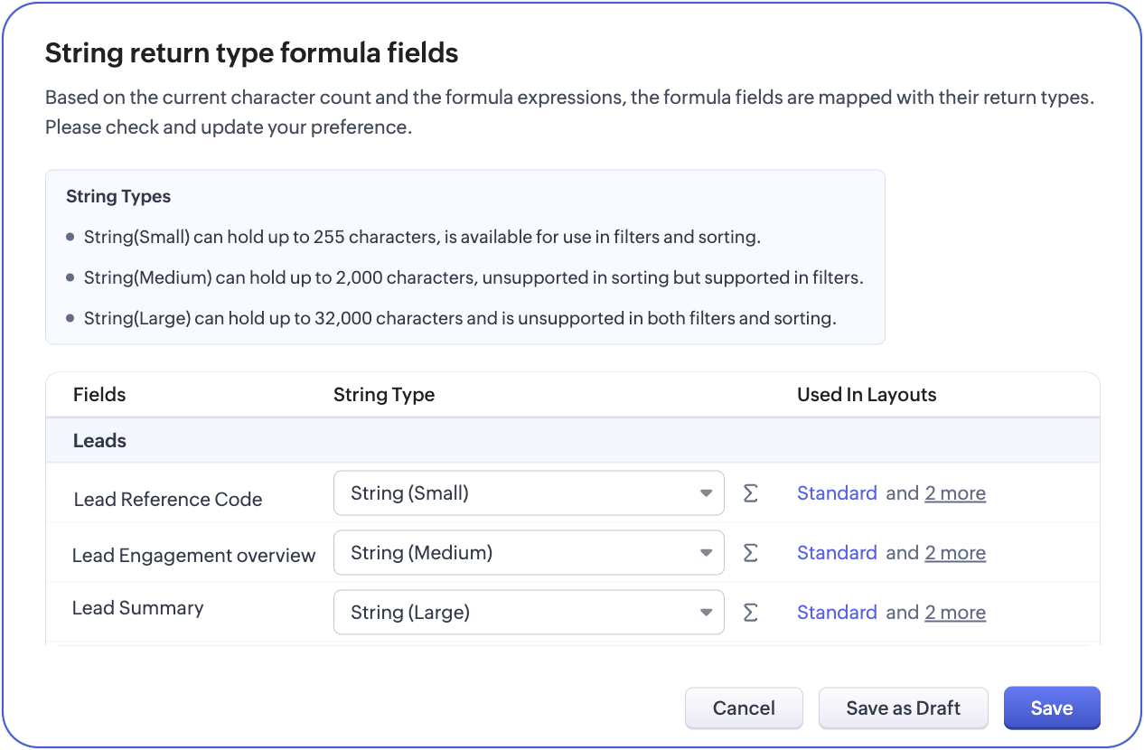Show 2 more layouts for Lead Summary
This screenshot has width=1144, height=750.
pos(955,613)
